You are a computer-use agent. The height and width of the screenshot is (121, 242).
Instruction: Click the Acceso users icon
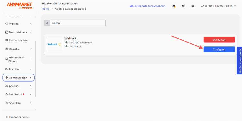point(7,86)
